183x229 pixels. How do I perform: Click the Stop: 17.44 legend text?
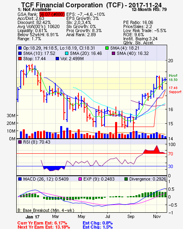point(34,59)
